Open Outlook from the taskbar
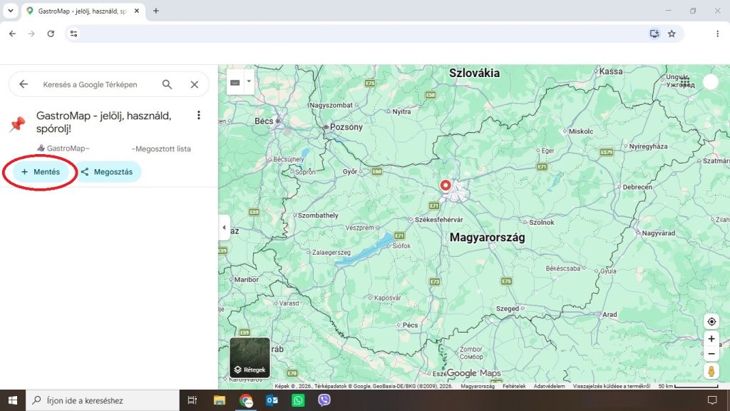 point(272,400)
